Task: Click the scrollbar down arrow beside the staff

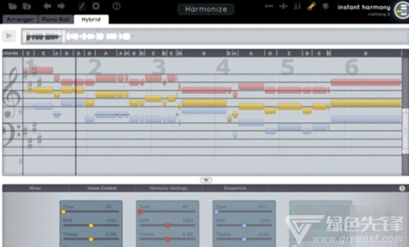Action: (x=405, y=151)
